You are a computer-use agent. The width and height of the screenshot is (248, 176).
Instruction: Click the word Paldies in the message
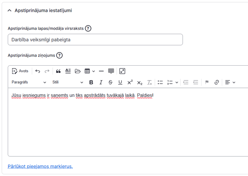click(145, 96)
